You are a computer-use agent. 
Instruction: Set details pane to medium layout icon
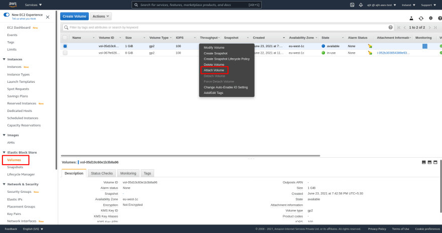pyautogui.click(x=429, y=162)
